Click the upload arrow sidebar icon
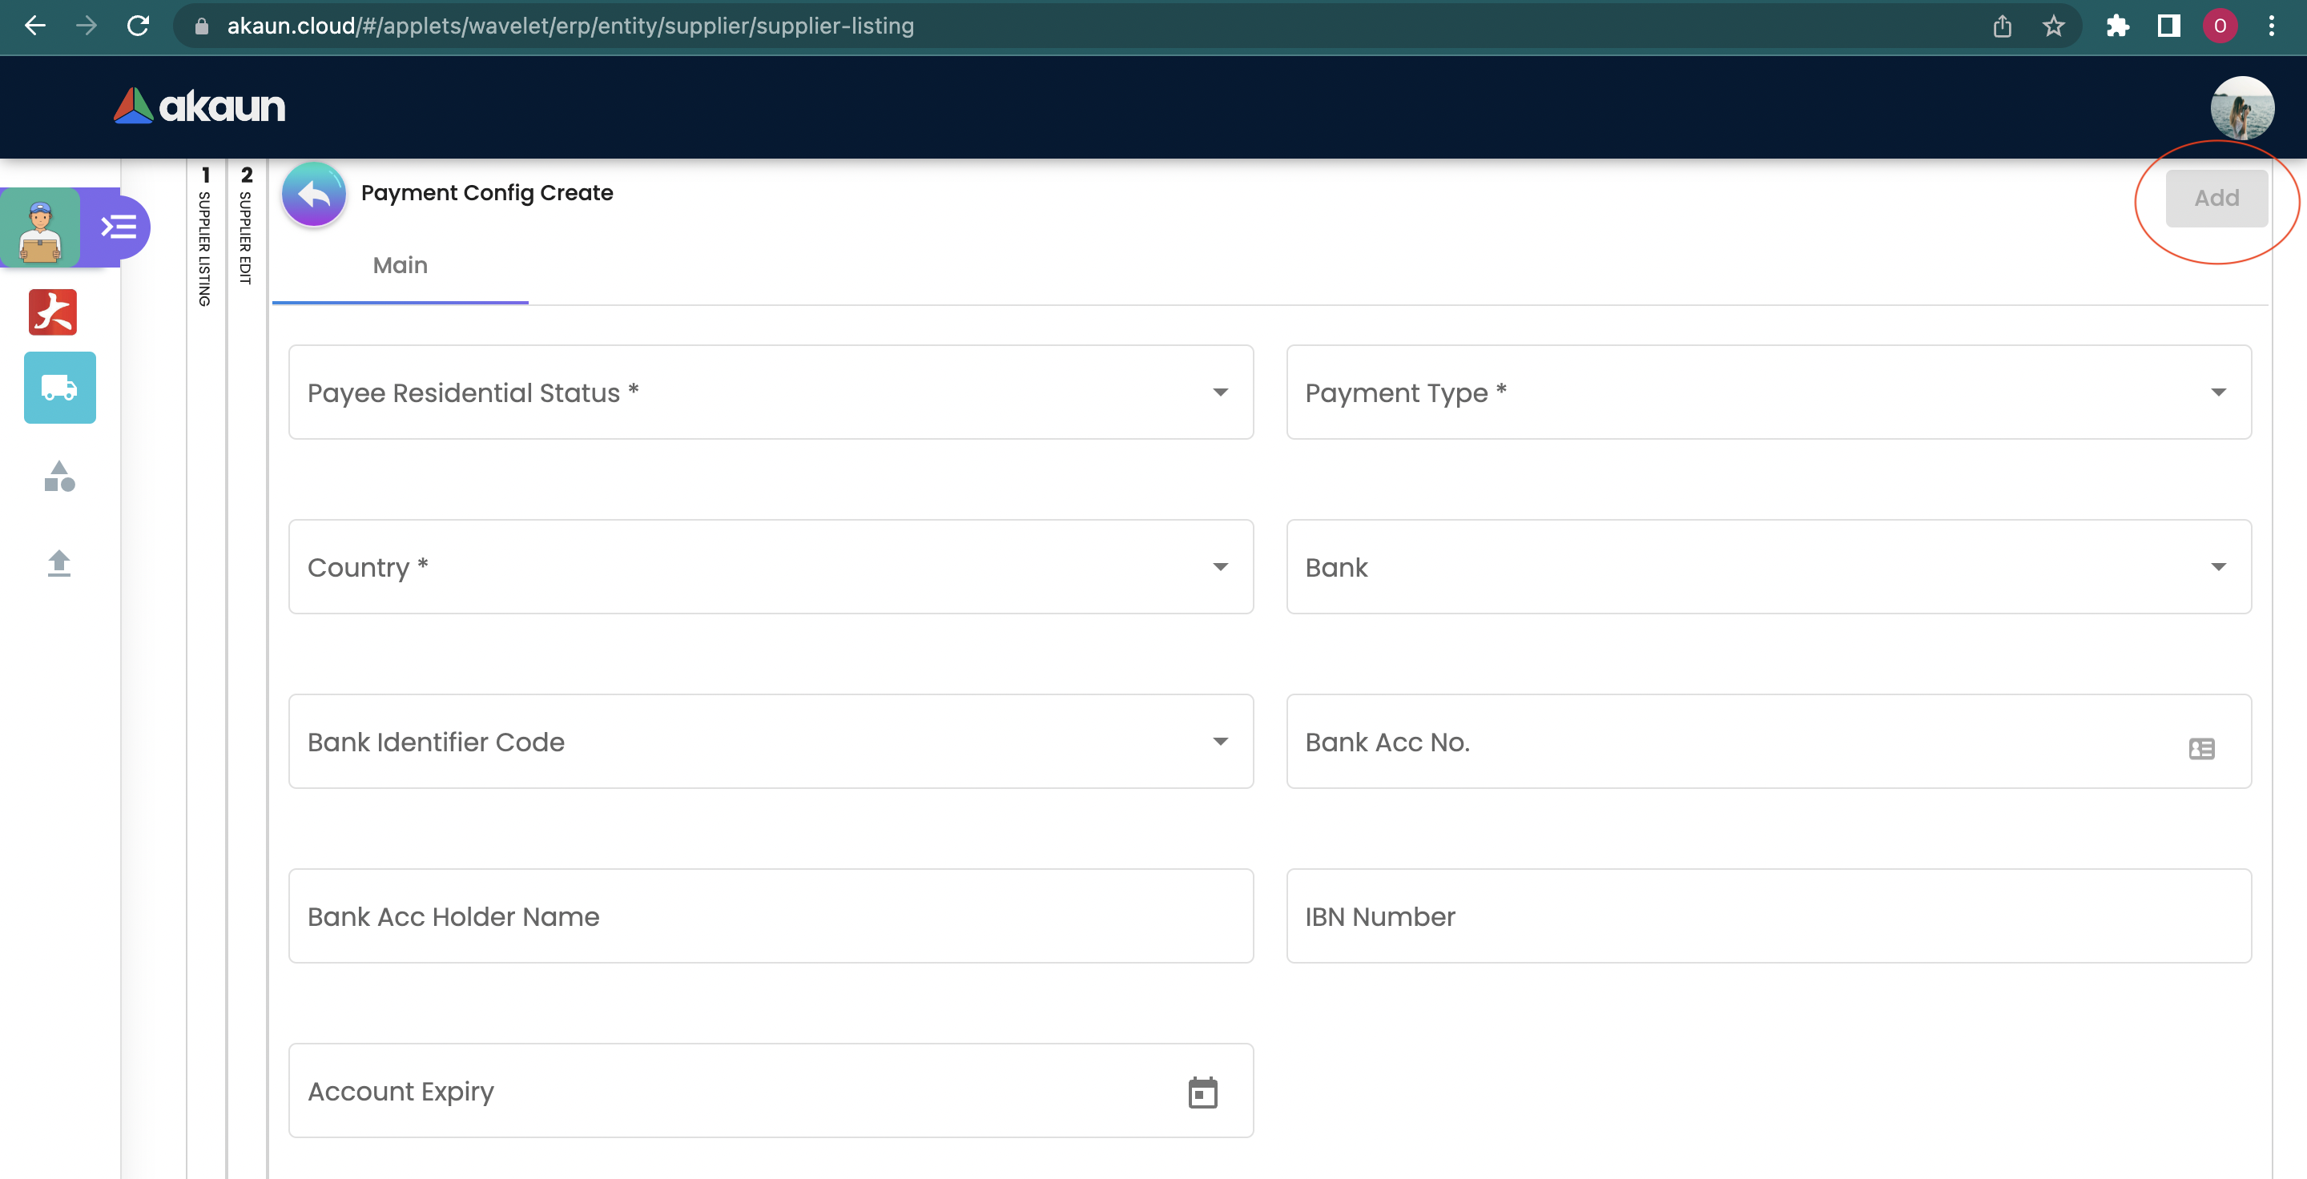Screen dimensions: 2307x1179 [x=59, y=562]
